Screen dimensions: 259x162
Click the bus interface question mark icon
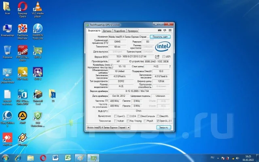pyautogui.click(x=170, y=66)
